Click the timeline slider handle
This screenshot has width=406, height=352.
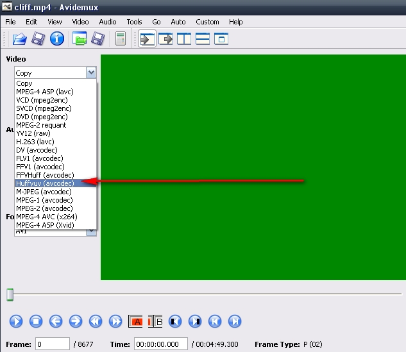pos(10,294)
